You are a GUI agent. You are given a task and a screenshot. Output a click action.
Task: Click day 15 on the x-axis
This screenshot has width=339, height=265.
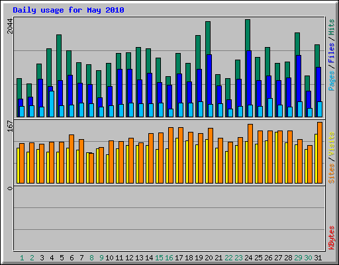tap(159, 258)
